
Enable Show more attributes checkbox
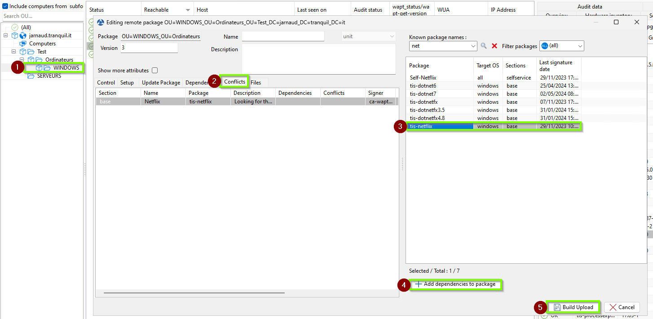tap(155, 71)
